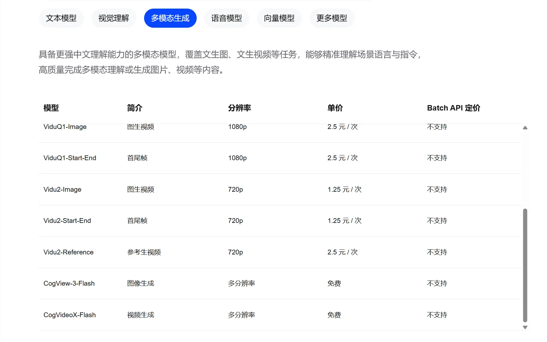Click the 模型 column header
547x342 pixels.
tap(51, 108)
